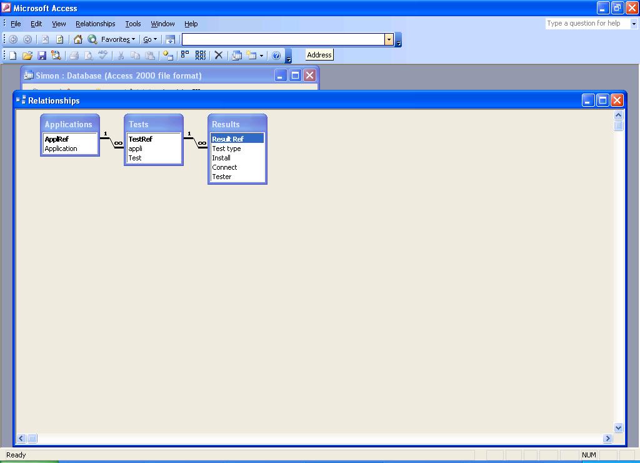
Task: Select the Connect field in Results table
Action: [x=237, y=167]
